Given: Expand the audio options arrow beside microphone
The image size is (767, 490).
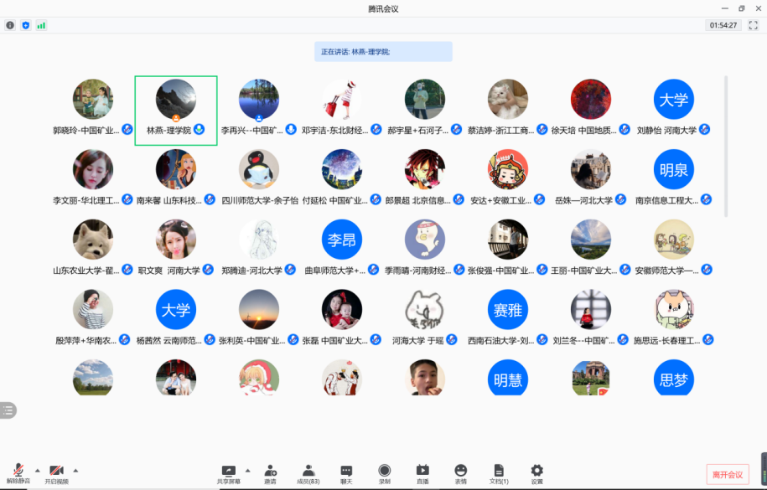Looking at the screenshot, I should point(37,470).
